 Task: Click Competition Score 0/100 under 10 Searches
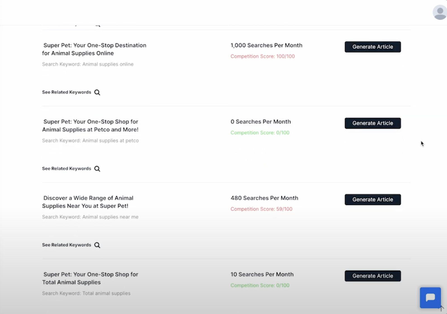click(x=260, y=285)
